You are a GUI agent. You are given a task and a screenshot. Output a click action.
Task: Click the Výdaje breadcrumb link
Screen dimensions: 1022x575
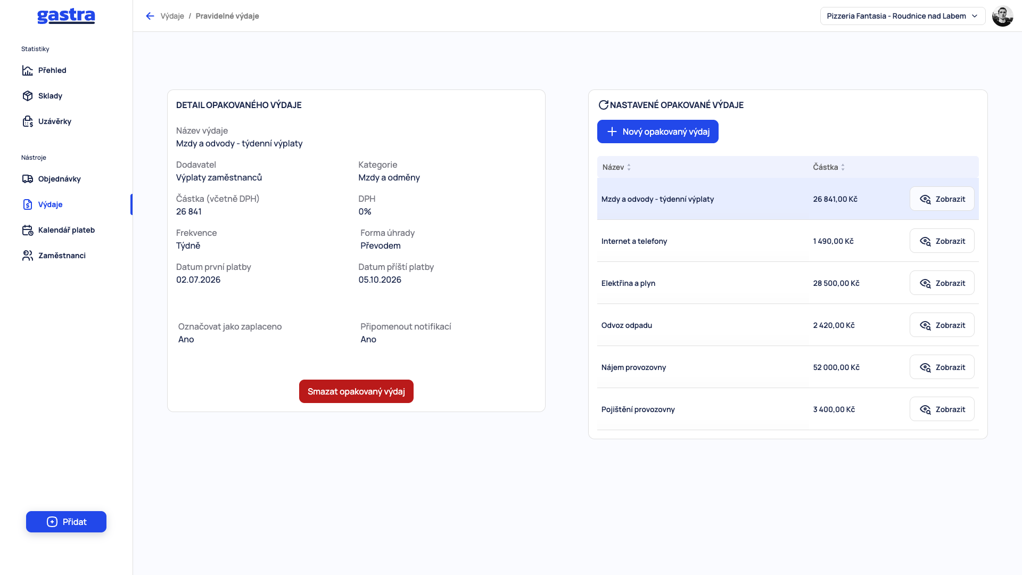[x=172, y=16]
